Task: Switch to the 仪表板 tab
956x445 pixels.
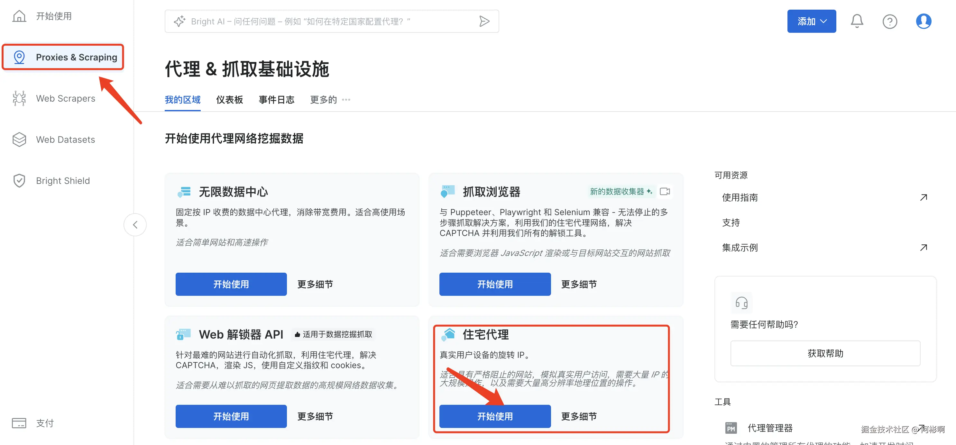Action: click(x=229, y=99)
